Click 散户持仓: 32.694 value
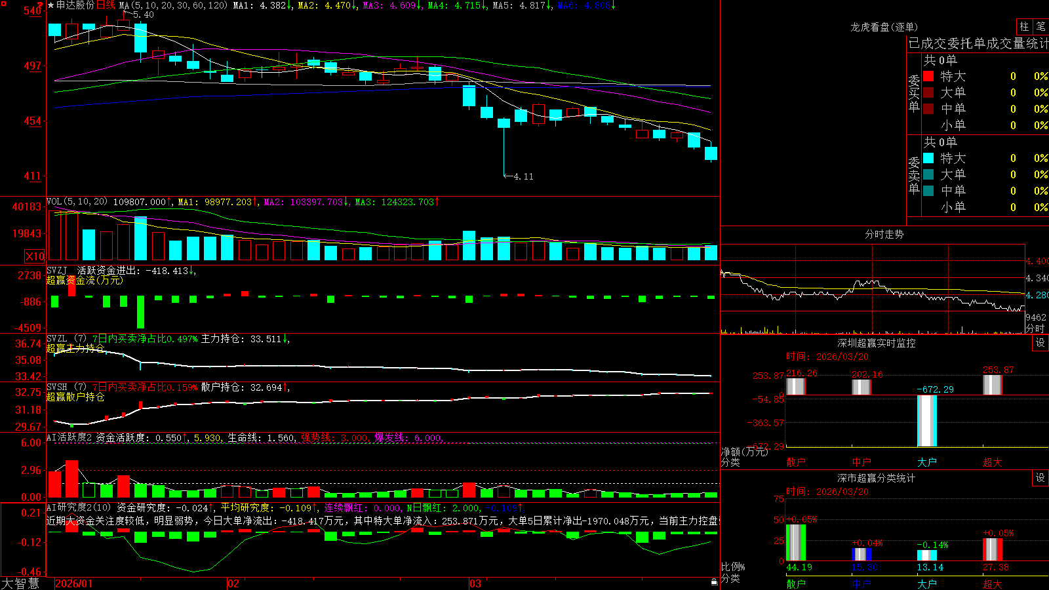 pos(244,387)
